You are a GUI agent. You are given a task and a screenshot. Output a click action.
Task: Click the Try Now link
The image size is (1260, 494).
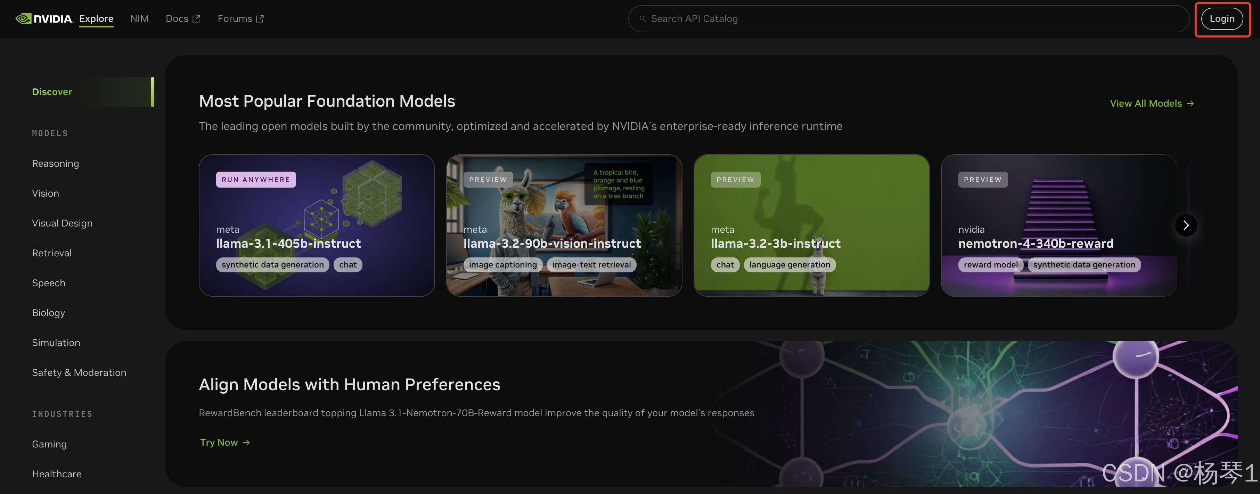point(225,442)
